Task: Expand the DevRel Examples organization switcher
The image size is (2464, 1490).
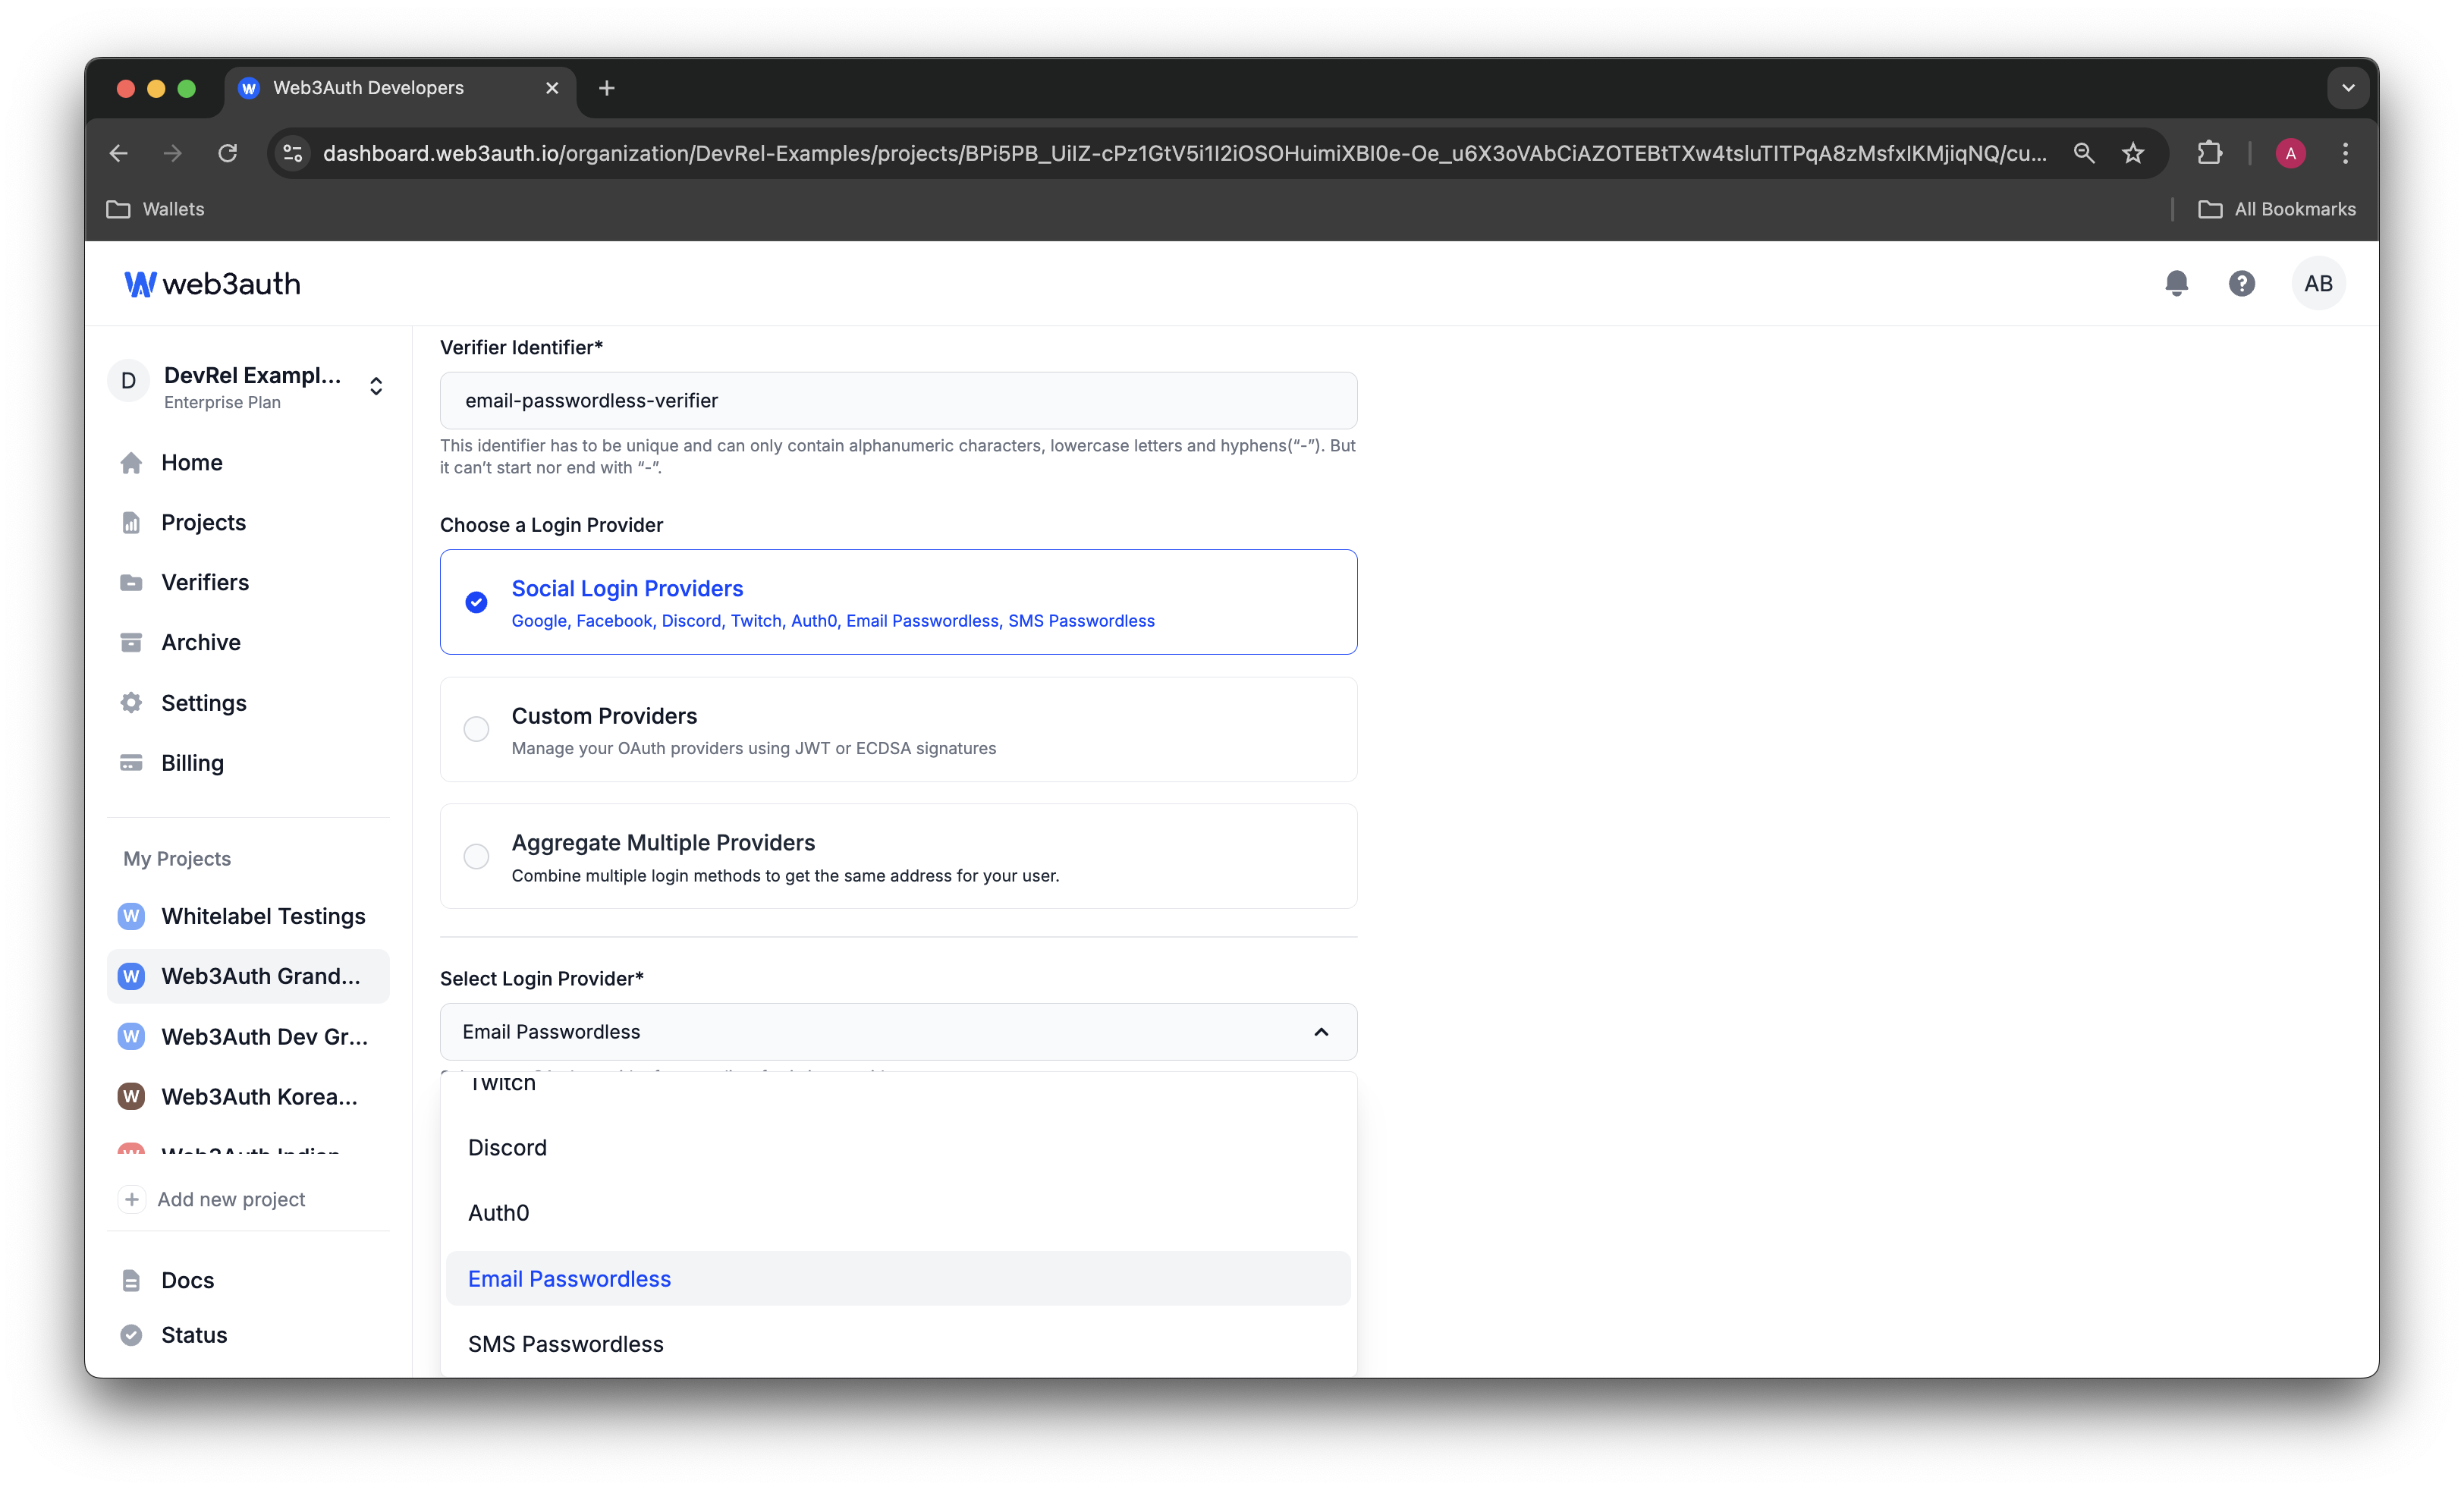Action: click(x=376, y=386)
